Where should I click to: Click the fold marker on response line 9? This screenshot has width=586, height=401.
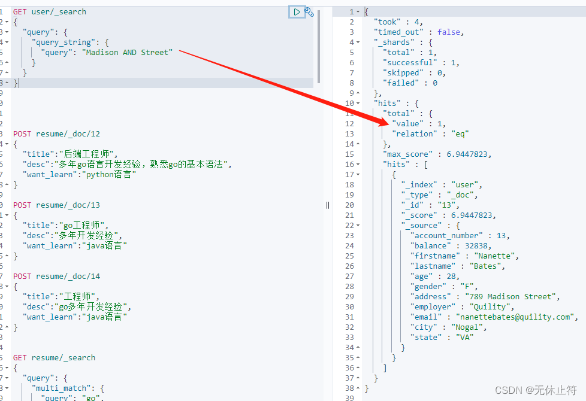(358, 93)
